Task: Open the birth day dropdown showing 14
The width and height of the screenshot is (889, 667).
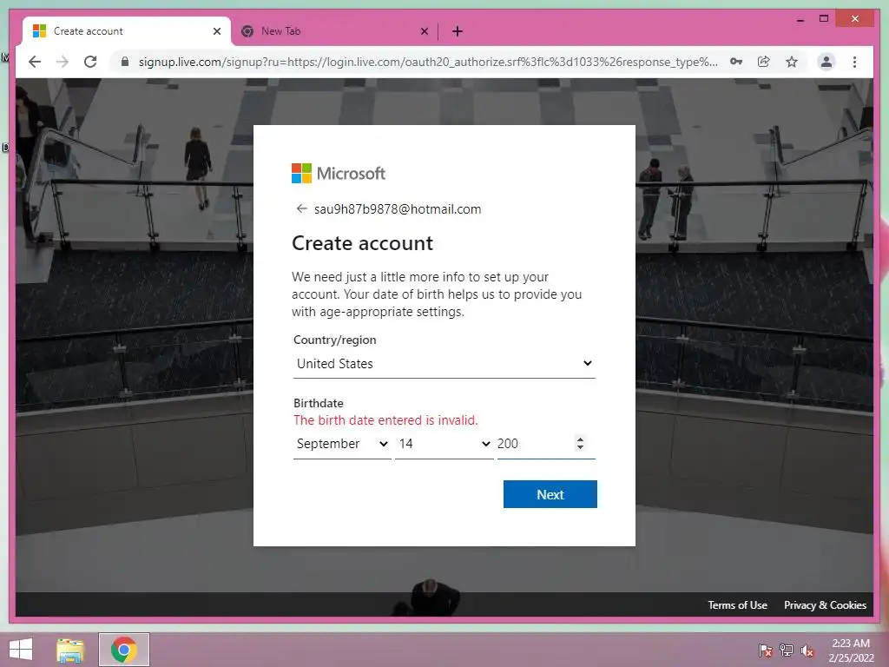Action: point(444,444)
